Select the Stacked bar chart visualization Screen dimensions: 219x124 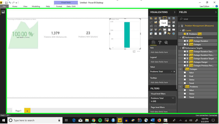coord(151,18)
